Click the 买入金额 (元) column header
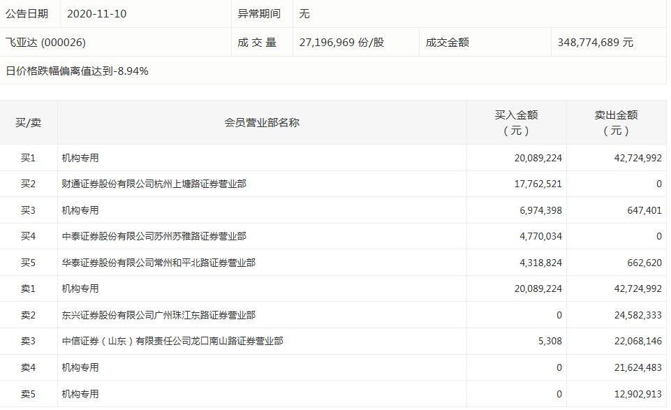The height and width of the screenshot is (410, 671). (516, 123)
